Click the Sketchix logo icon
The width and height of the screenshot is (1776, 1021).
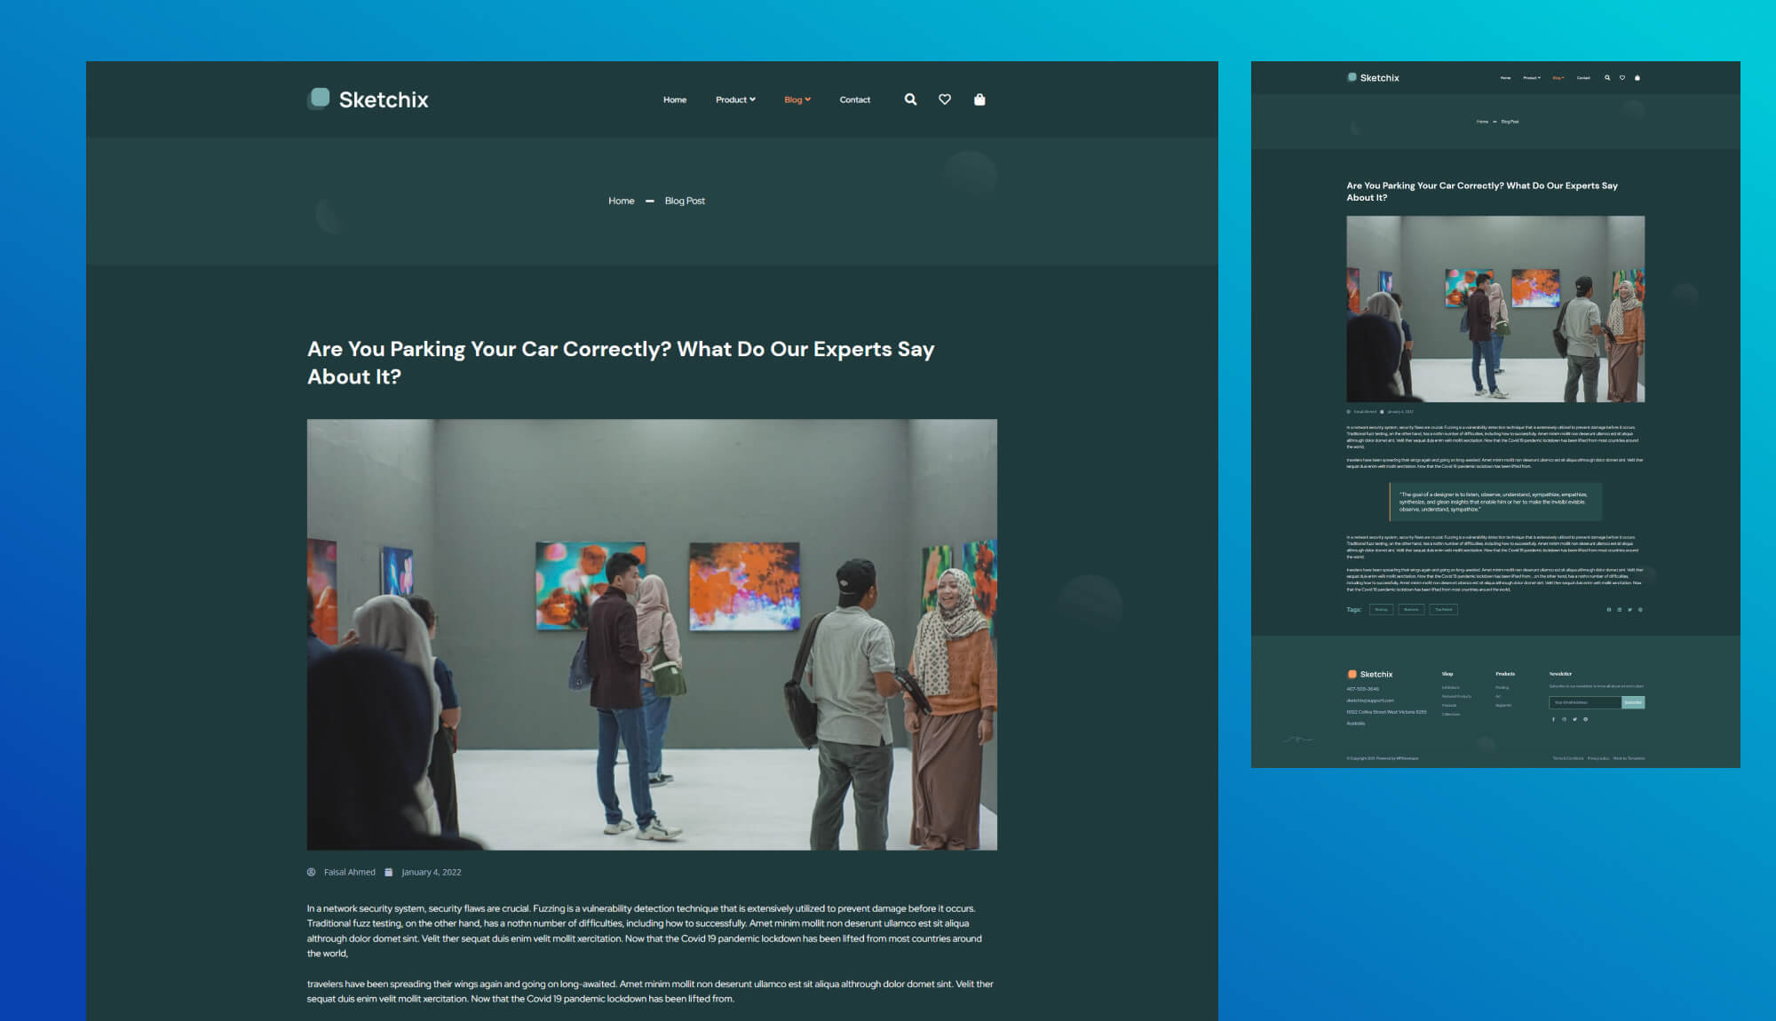pos(320,99)
